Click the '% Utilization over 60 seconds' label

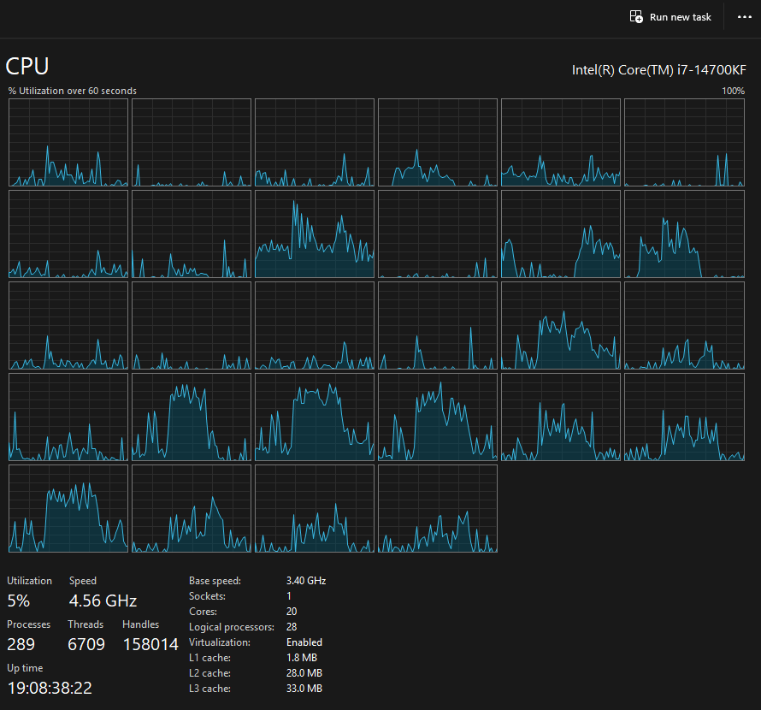point(73,91)
